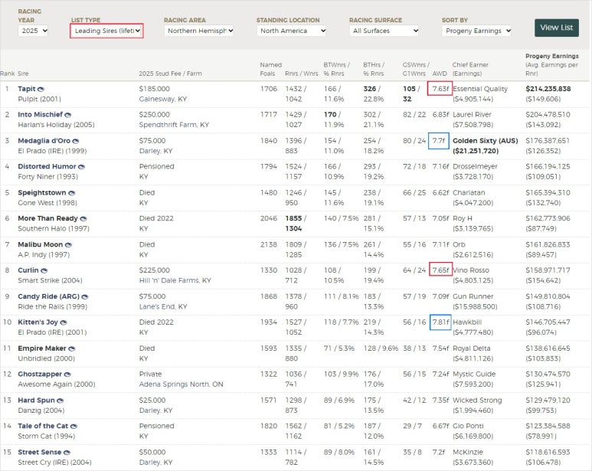Click the Sire column header
Image resolution: width=592 pixels, height=471 pixels.
point(23,74)
